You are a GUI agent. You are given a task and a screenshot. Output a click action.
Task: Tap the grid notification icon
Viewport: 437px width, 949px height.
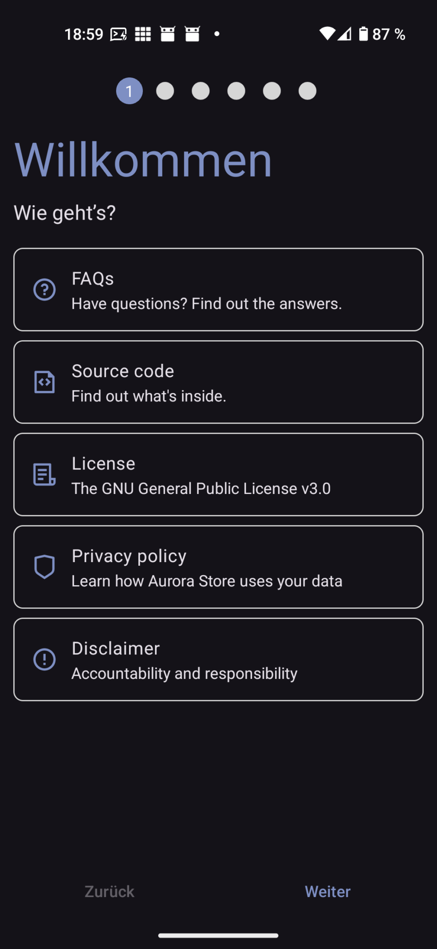coord(143,34)
